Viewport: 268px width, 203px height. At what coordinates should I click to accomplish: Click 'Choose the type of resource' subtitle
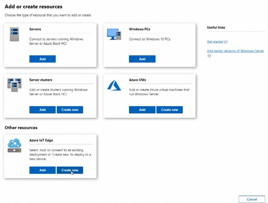pyautogui.click(x=48, y=15)
